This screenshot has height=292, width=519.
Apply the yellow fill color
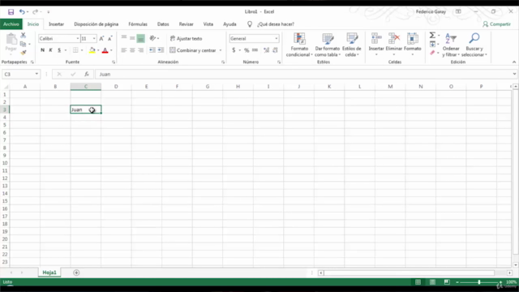(x=92, y=50)
